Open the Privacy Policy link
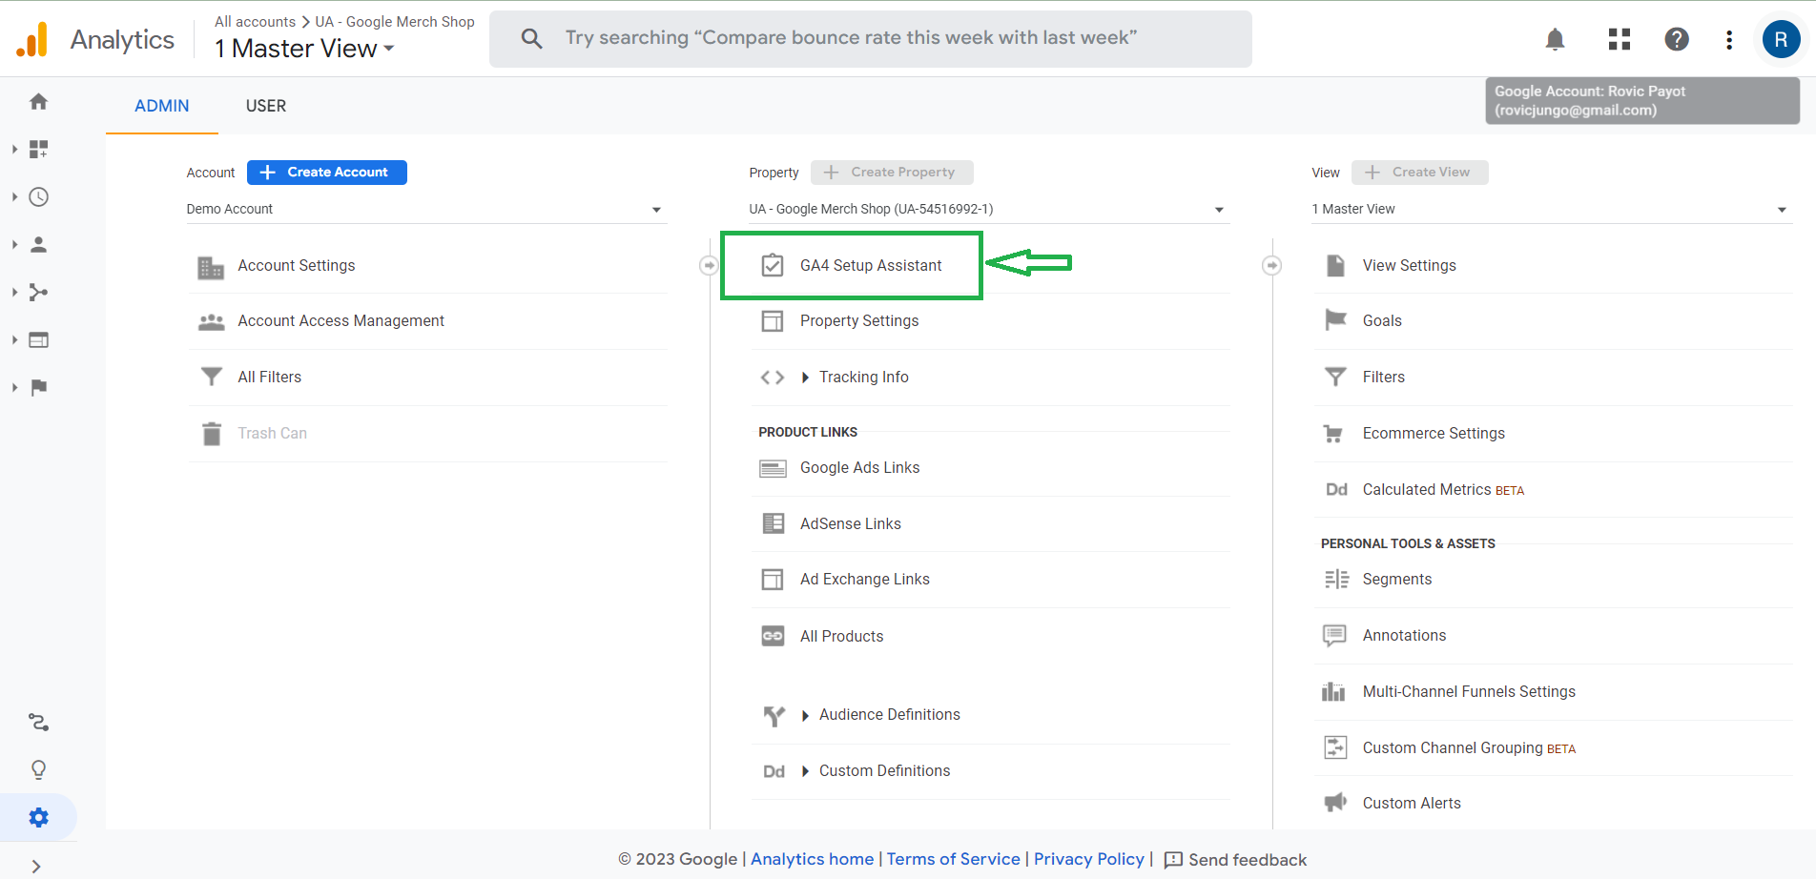The width and height of the screenshot is (1816, 879). [x=1088, y=859]
